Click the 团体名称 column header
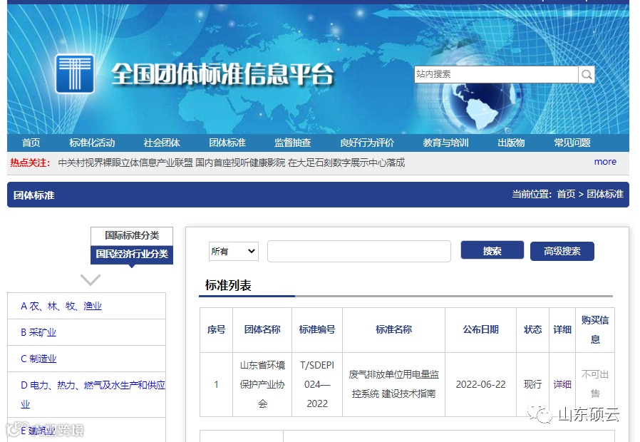 click(262, 330)
